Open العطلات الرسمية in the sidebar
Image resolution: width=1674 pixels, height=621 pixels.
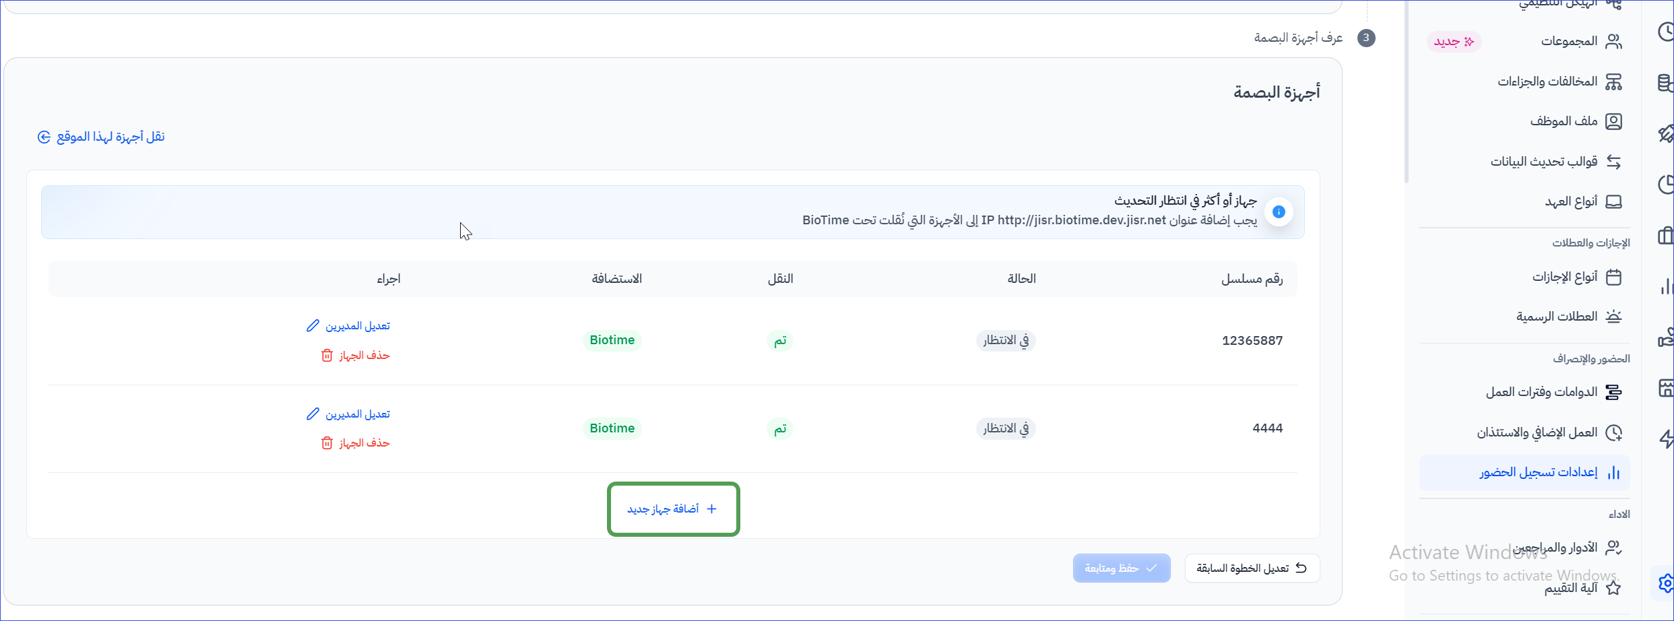coord(1556,317)
